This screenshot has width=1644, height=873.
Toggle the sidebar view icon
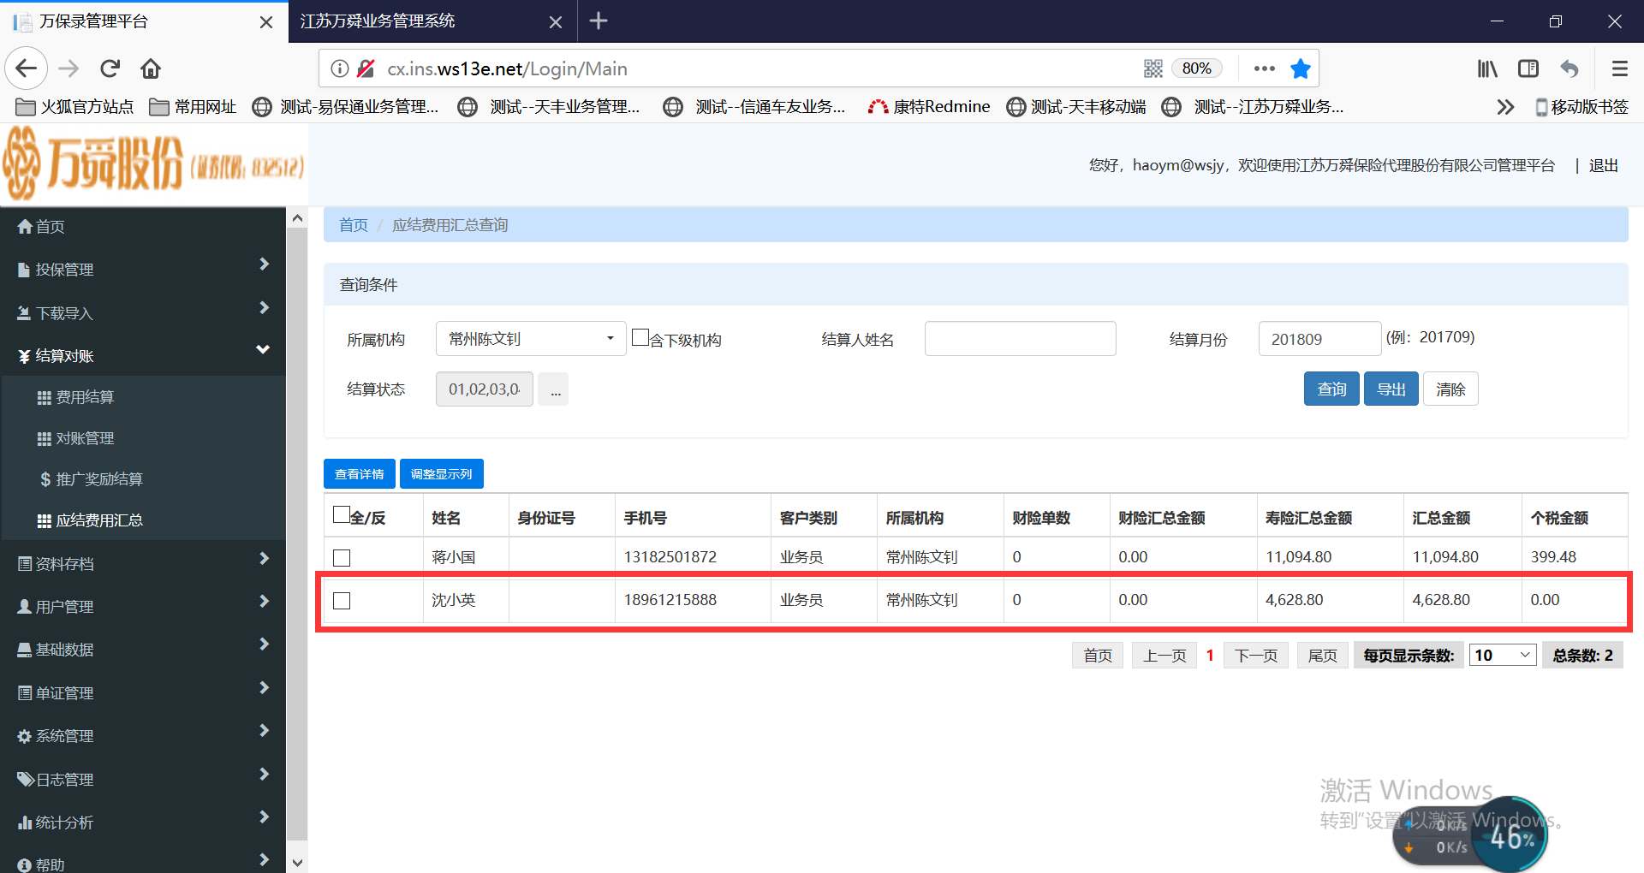(x=1528, y=68)
